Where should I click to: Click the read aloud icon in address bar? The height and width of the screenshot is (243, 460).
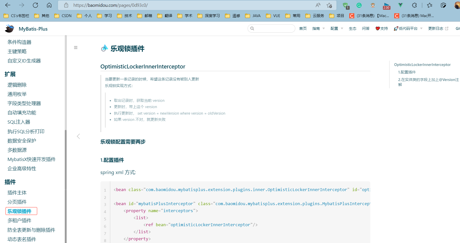tap(318, 5)
